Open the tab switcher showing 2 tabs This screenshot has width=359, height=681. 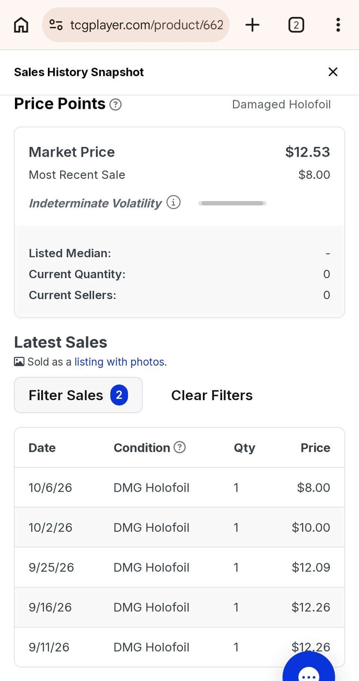(x=296, y=25)
